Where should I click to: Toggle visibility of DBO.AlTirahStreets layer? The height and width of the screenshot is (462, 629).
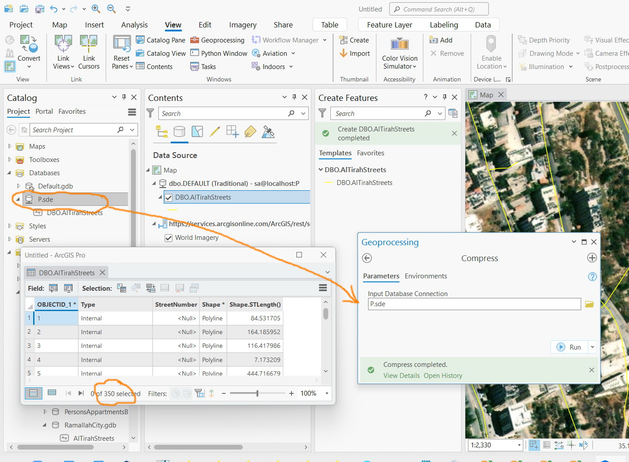click(x=169, y=197)
